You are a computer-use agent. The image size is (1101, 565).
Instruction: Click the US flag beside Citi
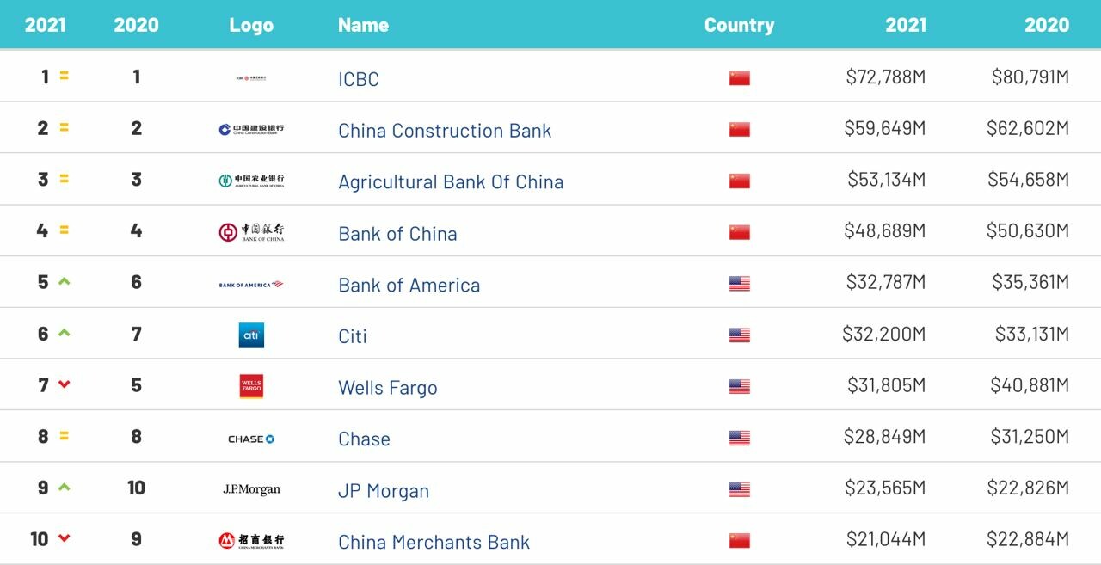pos(740,335)
